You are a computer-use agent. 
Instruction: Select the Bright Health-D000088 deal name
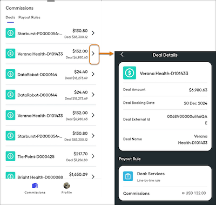(40, 177)
